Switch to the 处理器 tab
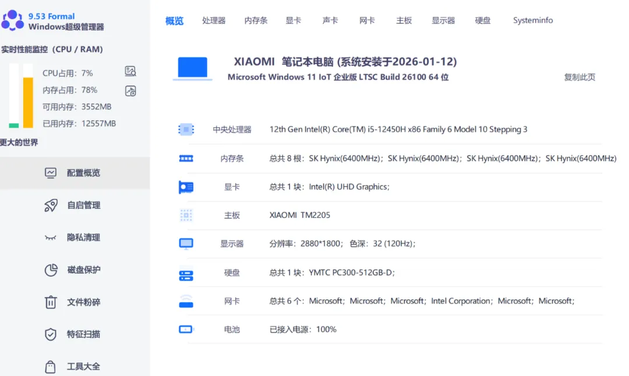The image size is (629, 376). [214, 20]
